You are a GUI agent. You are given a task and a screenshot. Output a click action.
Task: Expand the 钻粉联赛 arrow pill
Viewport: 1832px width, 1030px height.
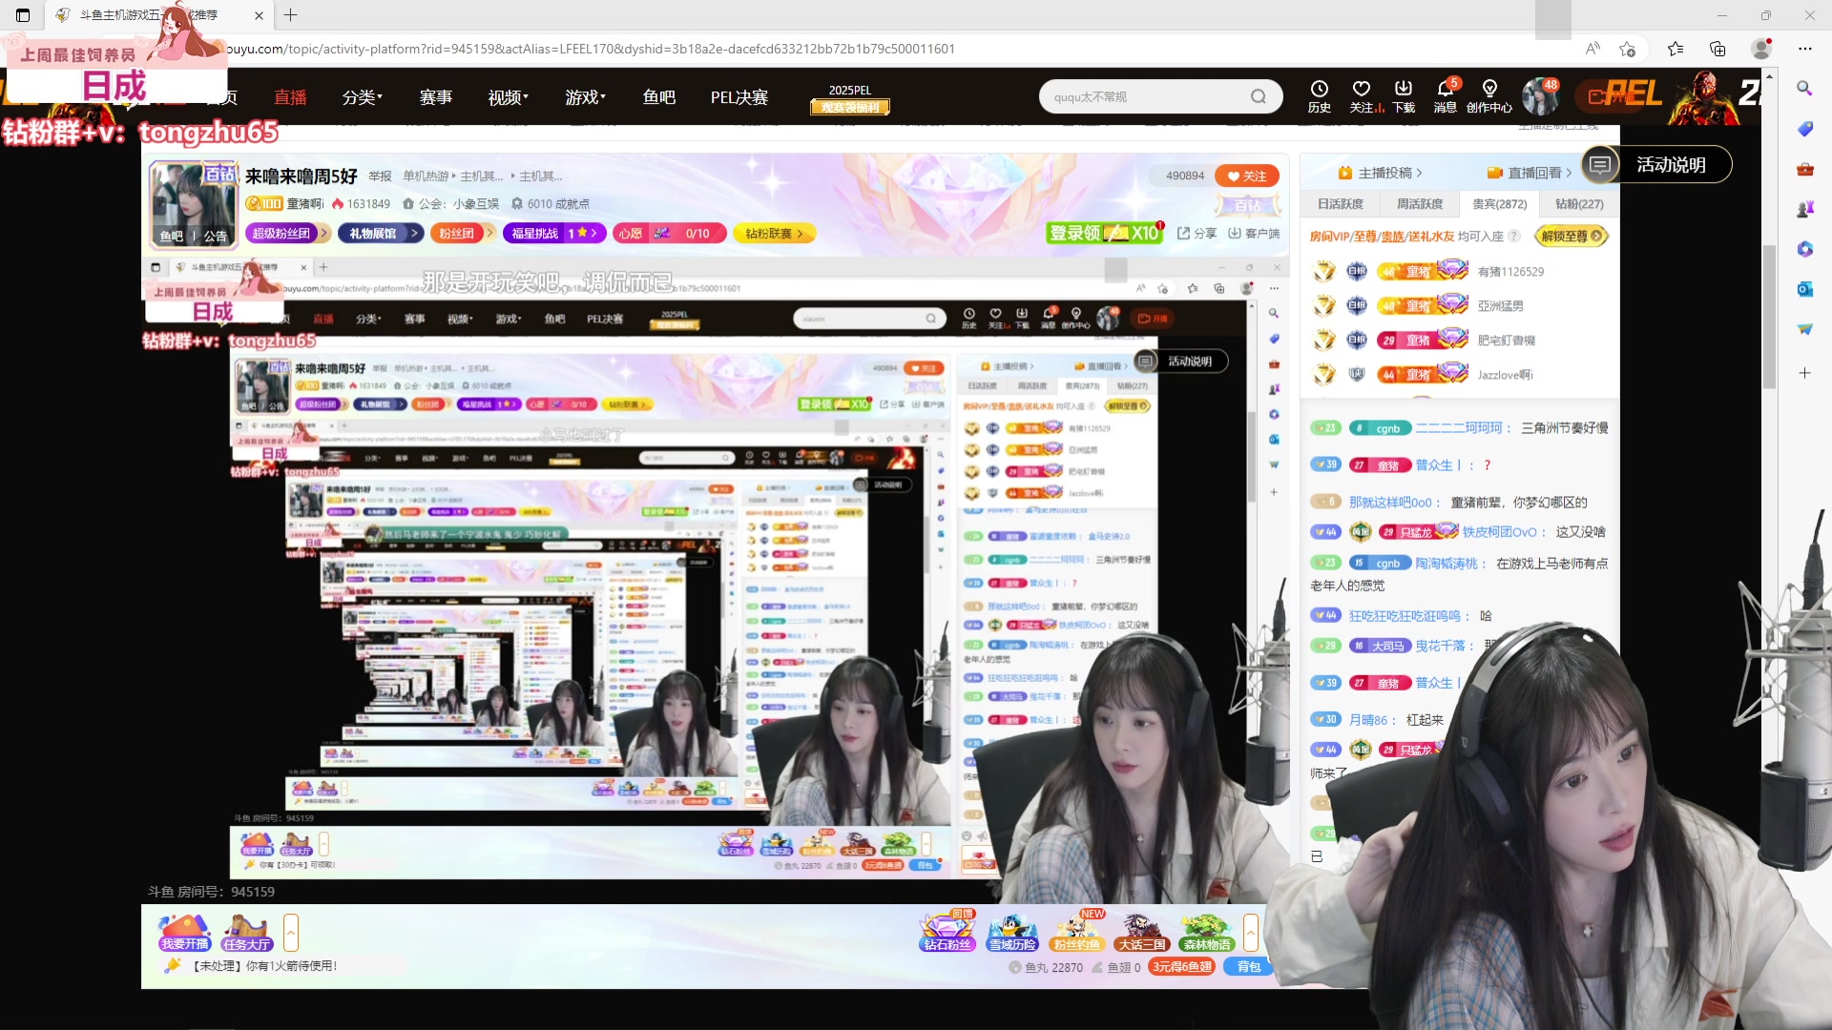[x=775, y=233]
